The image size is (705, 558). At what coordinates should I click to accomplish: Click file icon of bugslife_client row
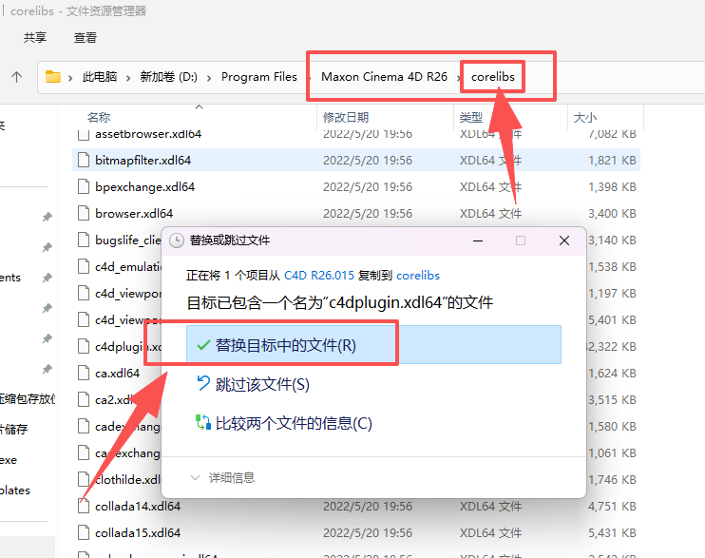(84, 240)
